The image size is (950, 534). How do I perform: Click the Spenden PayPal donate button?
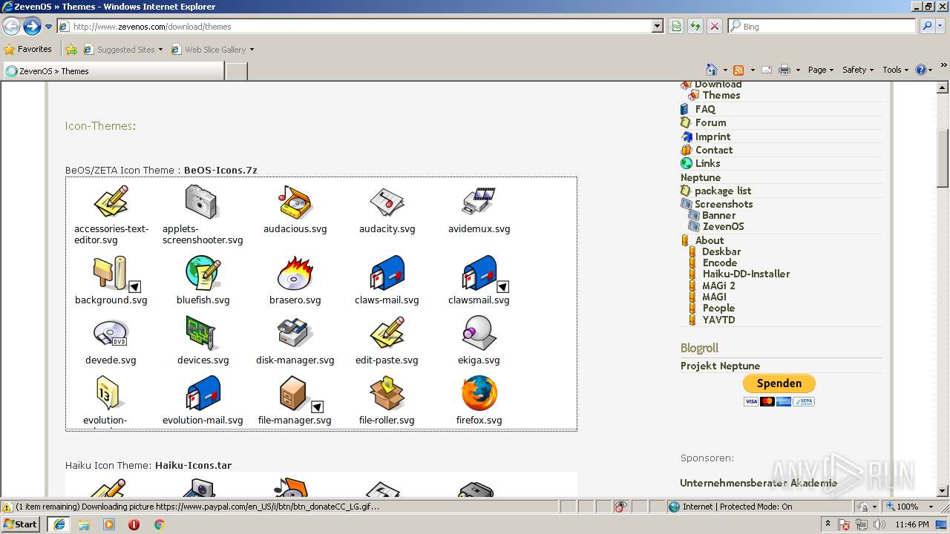[779, 383]
